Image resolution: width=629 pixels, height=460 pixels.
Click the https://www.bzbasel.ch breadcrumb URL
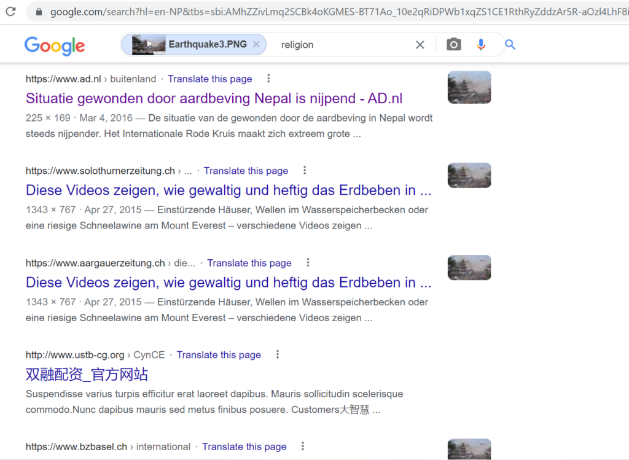tap(76, 446)
